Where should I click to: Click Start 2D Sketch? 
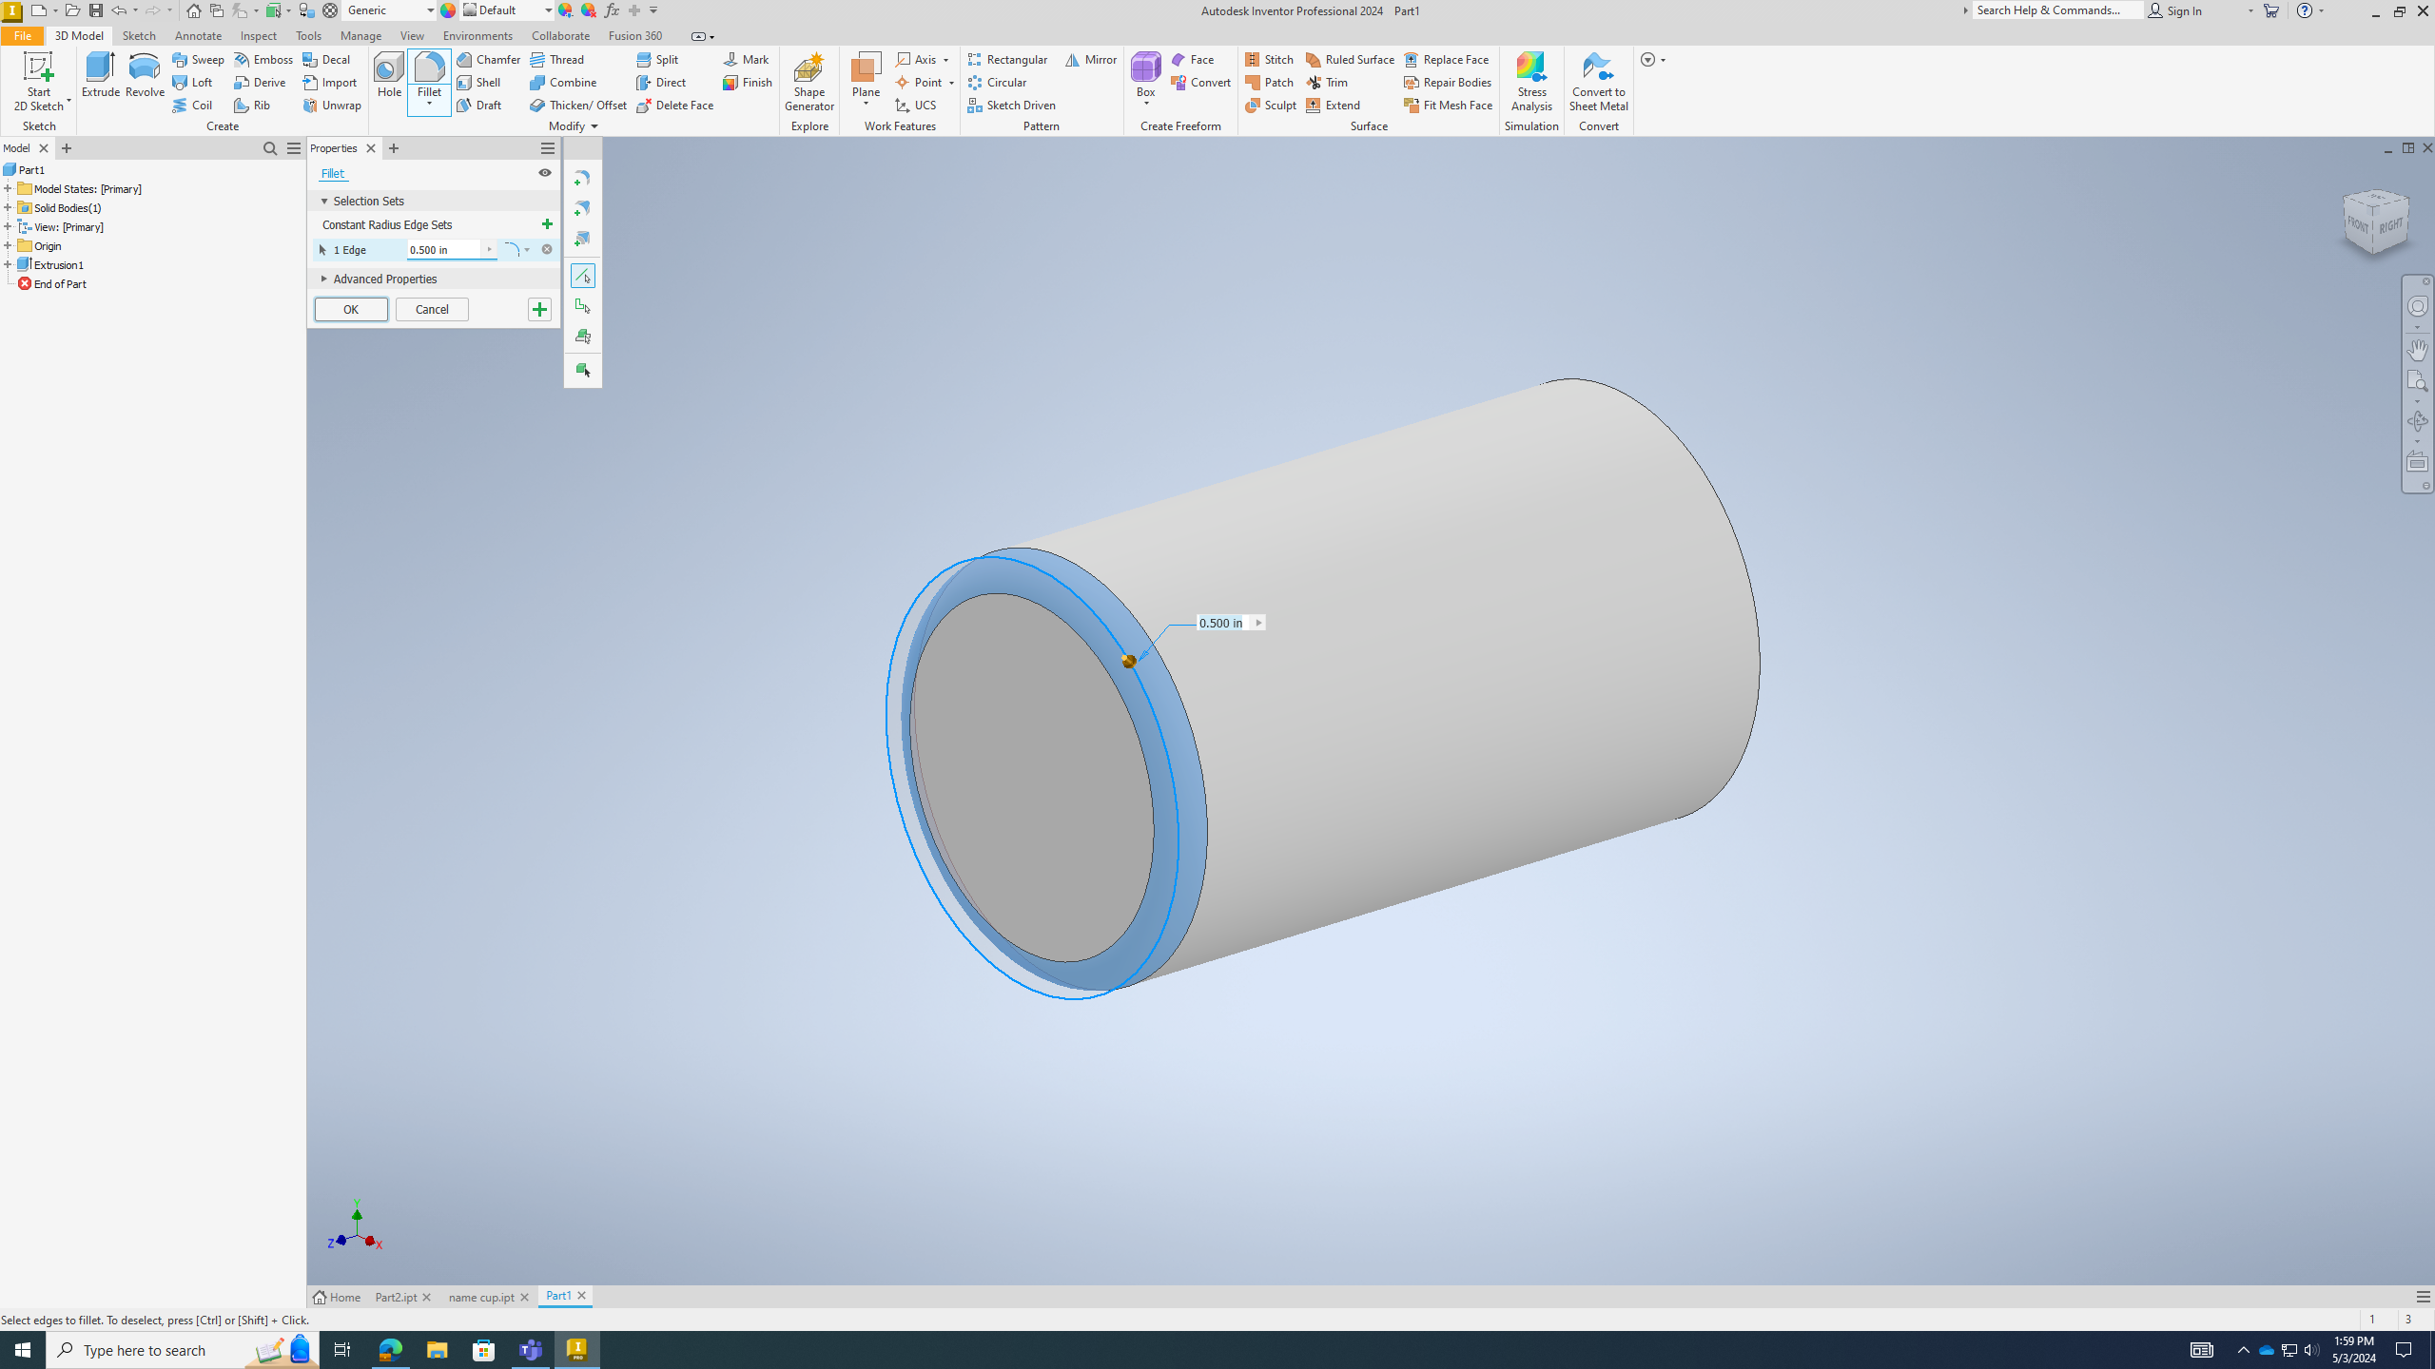(x=38, y=82)
